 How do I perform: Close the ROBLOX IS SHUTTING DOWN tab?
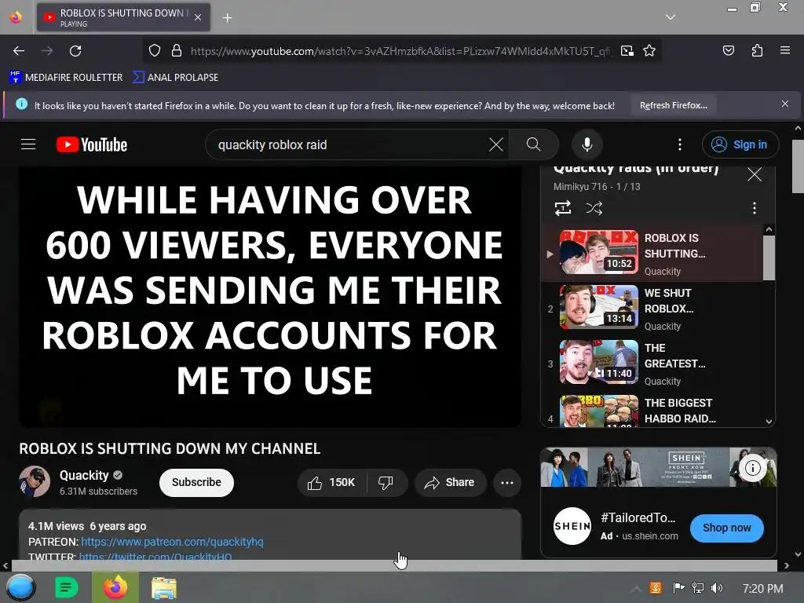coord(198,17)
